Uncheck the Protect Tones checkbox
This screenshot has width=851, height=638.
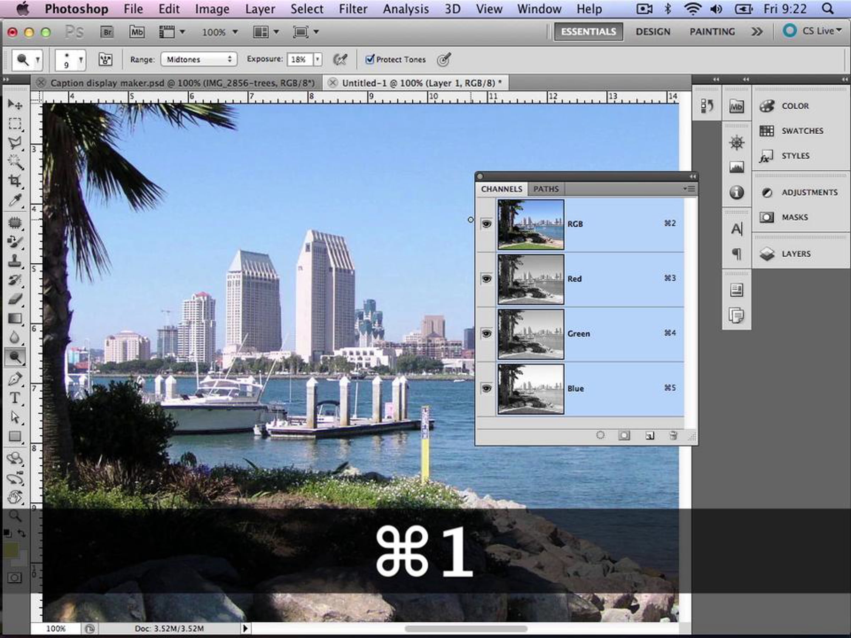[x=370, y=59]
